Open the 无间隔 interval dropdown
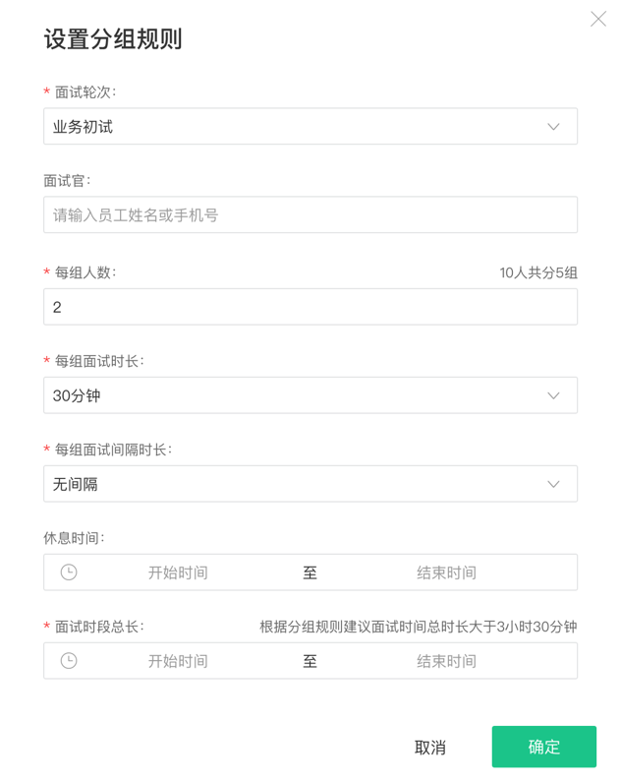621x782 pixels. click(310, 484)
